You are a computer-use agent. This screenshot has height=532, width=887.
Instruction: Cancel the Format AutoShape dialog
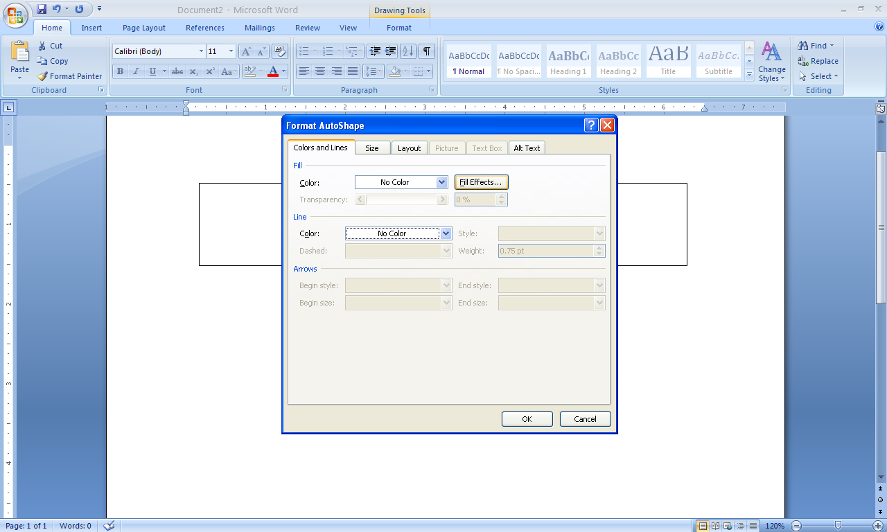(585, 419)
